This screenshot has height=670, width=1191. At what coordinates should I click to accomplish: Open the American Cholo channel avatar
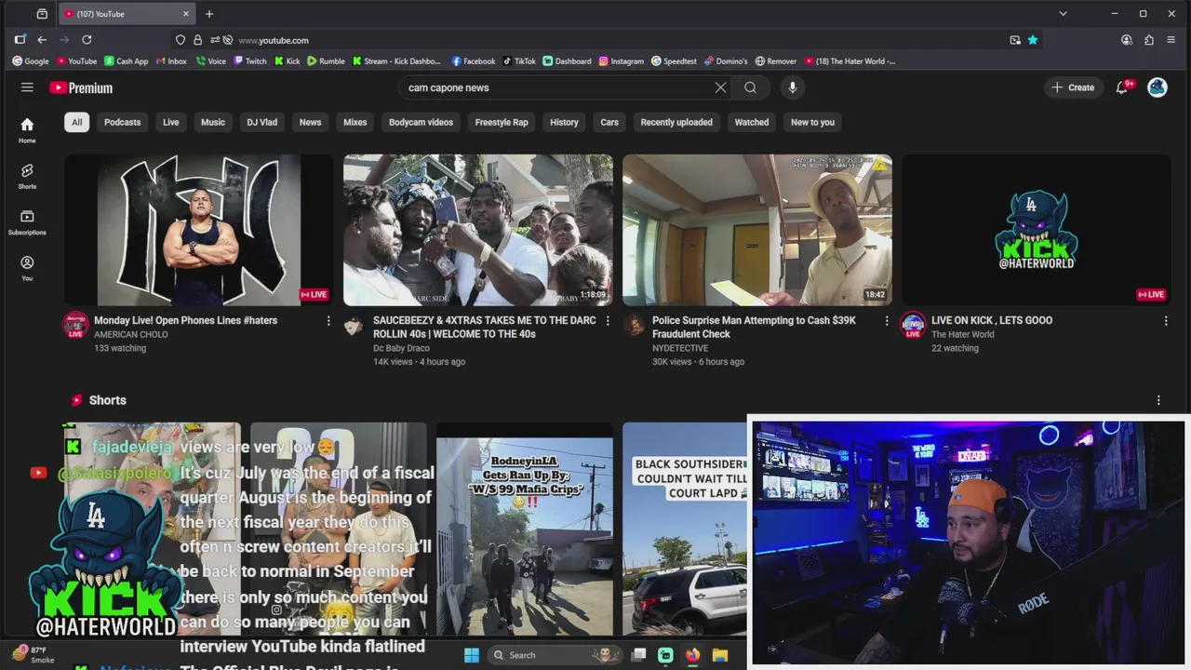click(75, 325)
